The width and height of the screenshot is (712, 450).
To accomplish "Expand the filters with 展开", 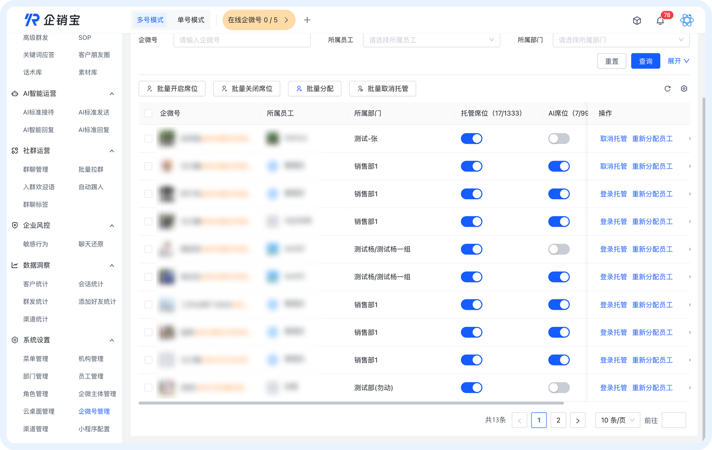I will click(678, 61).
